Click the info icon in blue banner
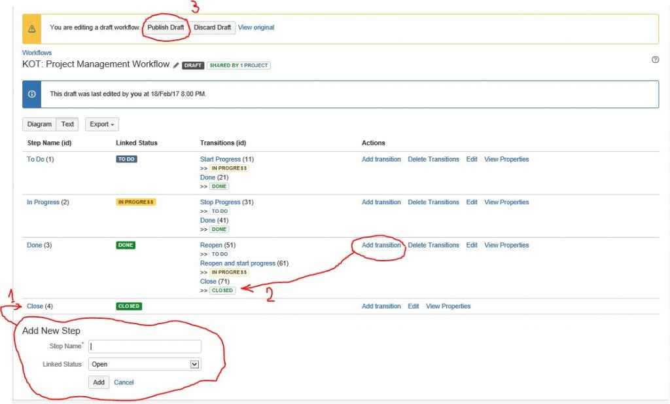Screen dimensions: 670x404 [x=31, y=94]
